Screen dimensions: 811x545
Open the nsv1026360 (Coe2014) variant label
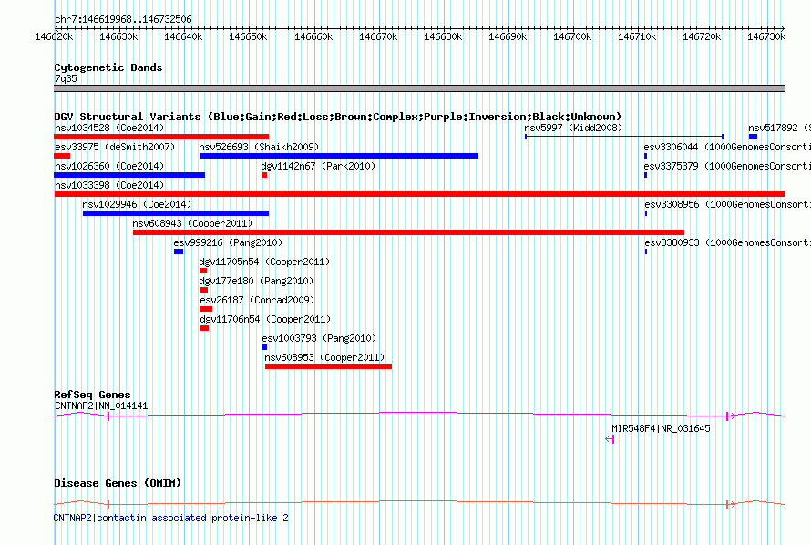[x=109, y=166]
